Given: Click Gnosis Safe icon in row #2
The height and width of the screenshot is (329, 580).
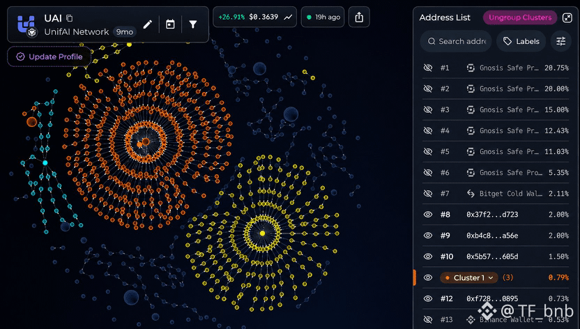Looking at the screenshot, I should tap(471, 89).
